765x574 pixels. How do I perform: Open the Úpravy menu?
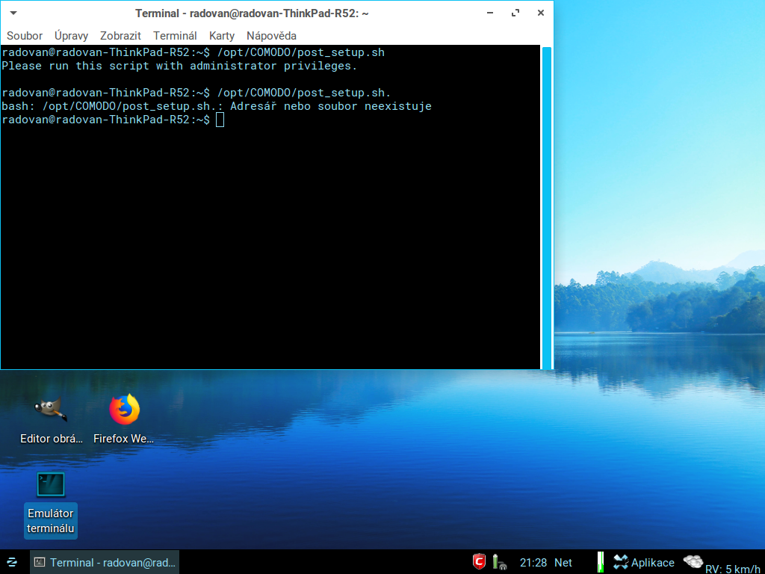click(x=71, y=36)
